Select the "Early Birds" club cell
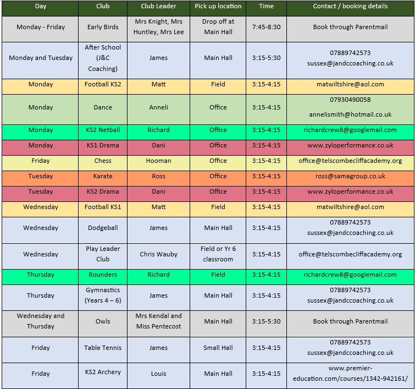The height and width of the screenshot is (389, 415). click(103, 27)
